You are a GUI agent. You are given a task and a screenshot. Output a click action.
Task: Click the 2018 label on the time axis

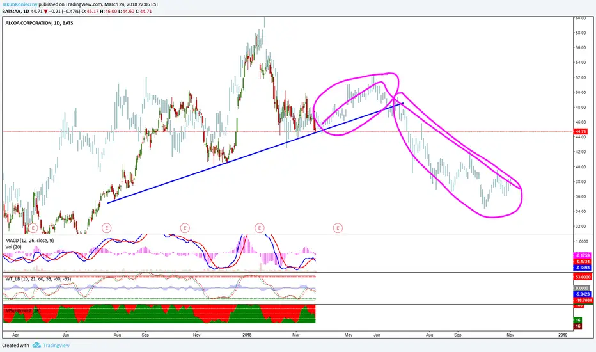click(247, 335)
